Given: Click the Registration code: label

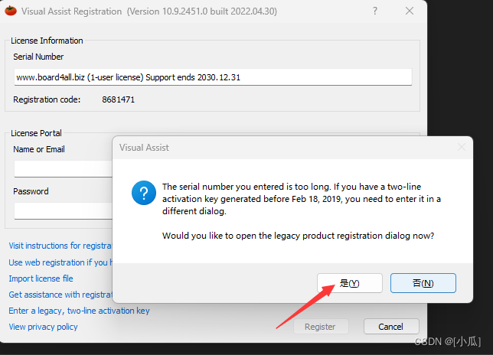Looking at the screenshot, I should [47, 99].
